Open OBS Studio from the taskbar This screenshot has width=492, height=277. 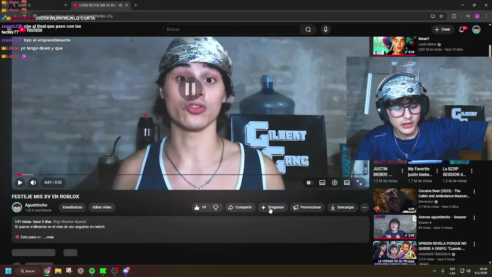(115, 271)
